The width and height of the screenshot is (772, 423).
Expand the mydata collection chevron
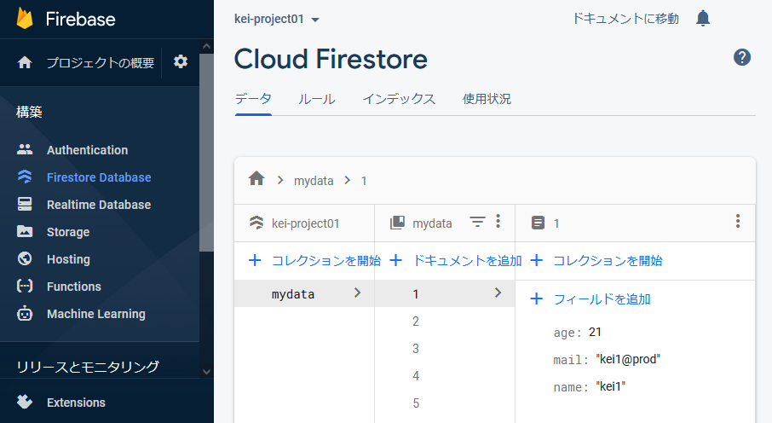(x=357, y=293)
